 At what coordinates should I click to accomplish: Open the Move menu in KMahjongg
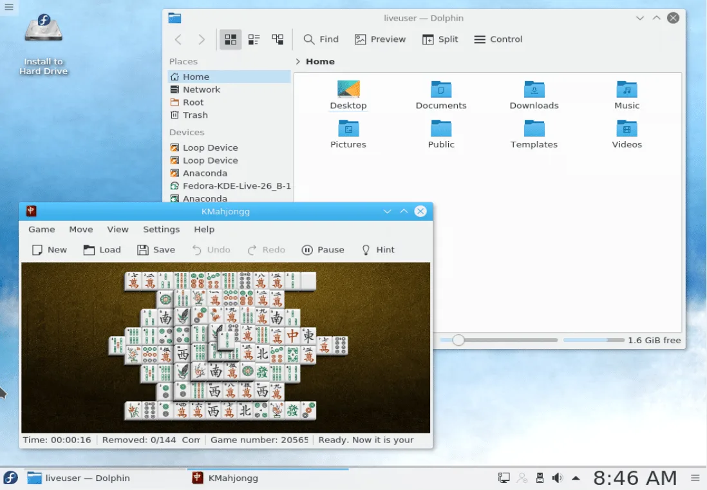click(x=80, y=229)
